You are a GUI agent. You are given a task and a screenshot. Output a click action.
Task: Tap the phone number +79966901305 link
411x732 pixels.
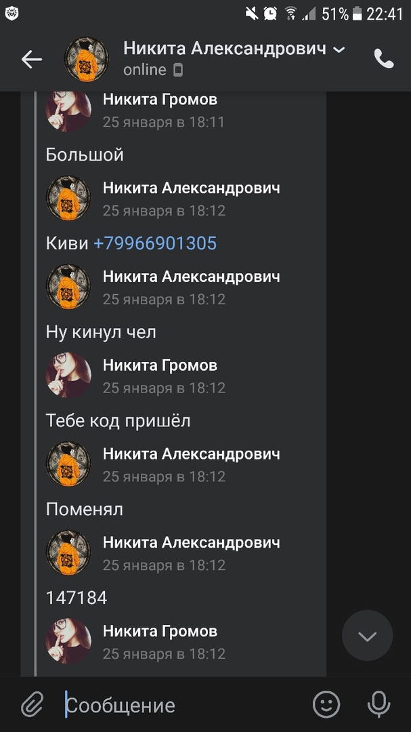(155, 243)
